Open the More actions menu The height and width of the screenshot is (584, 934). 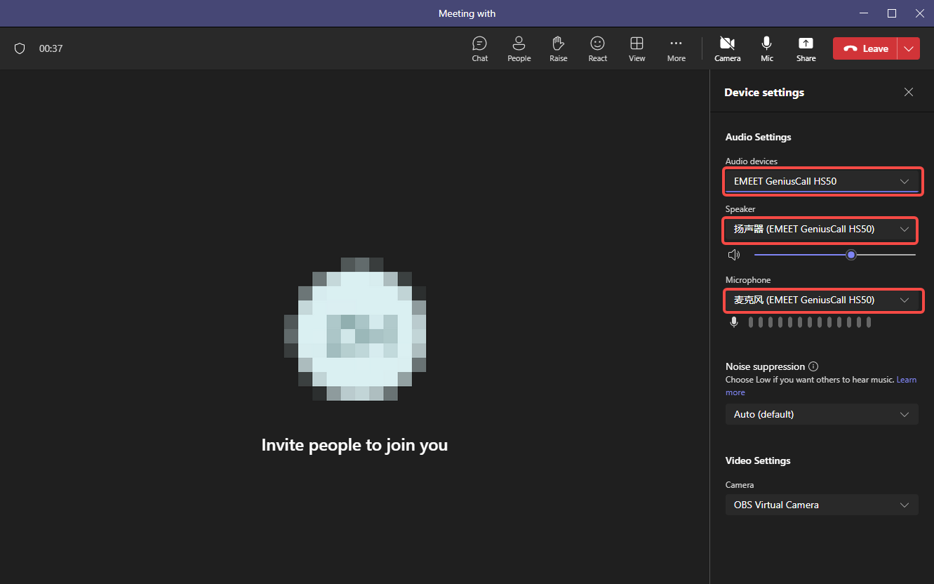point(676,48)
